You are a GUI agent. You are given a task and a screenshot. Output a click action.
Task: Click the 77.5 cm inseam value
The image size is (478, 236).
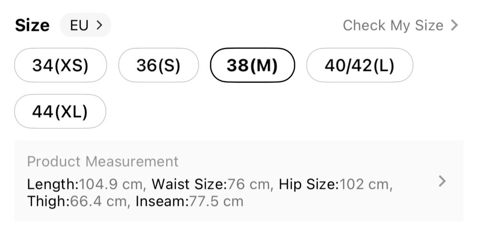click(x=217, y=201)
